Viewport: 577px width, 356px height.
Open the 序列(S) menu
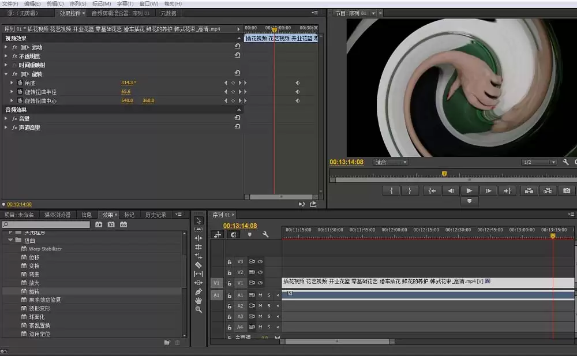78,3
